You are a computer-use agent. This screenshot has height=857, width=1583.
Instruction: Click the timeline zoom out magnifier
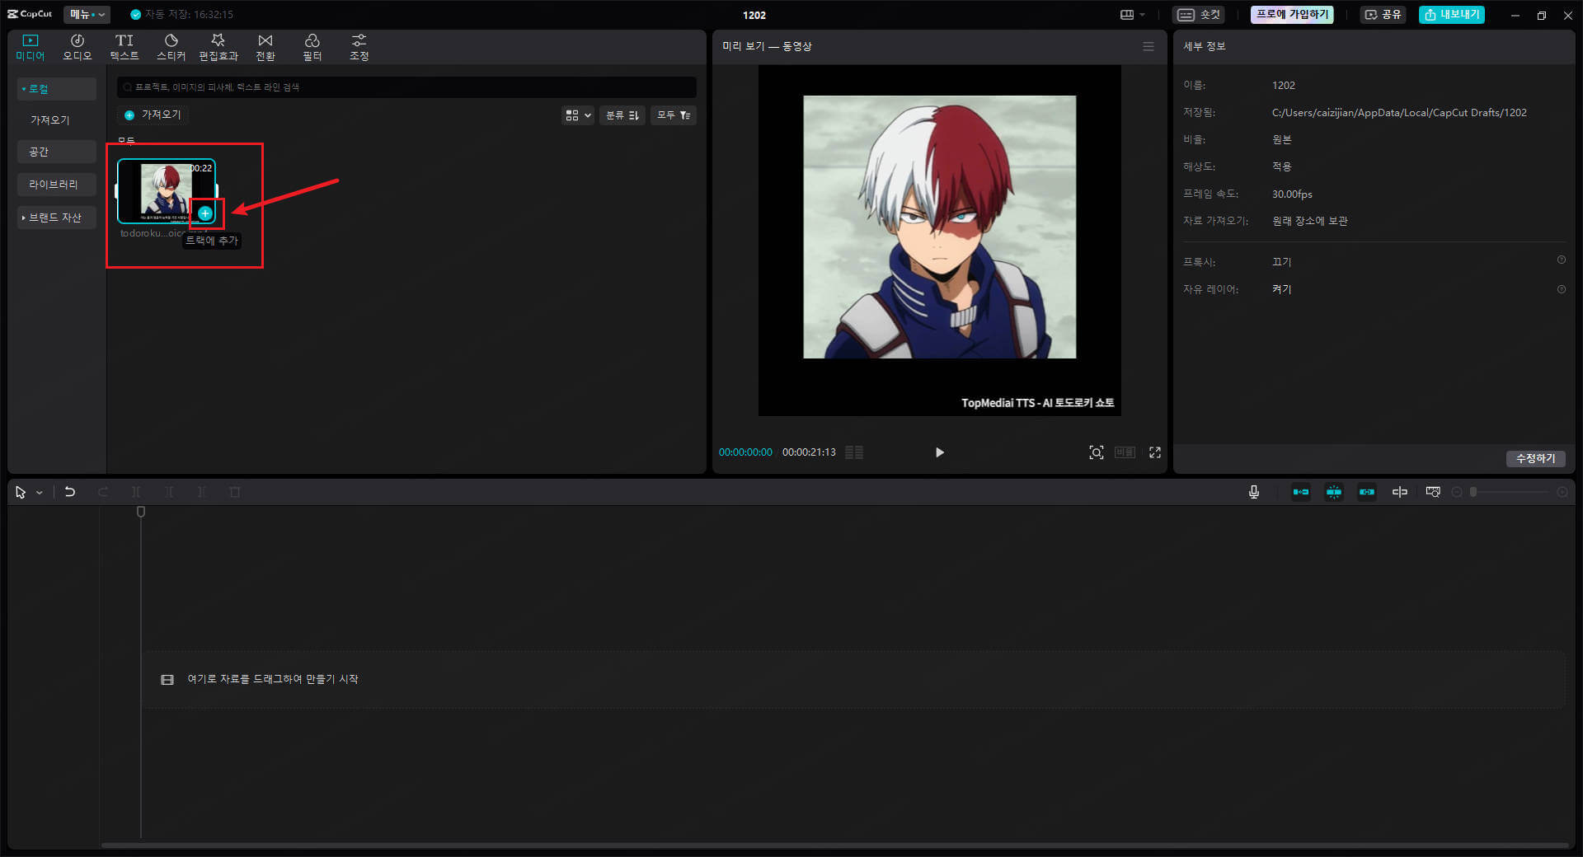(x=1457, y=492)
